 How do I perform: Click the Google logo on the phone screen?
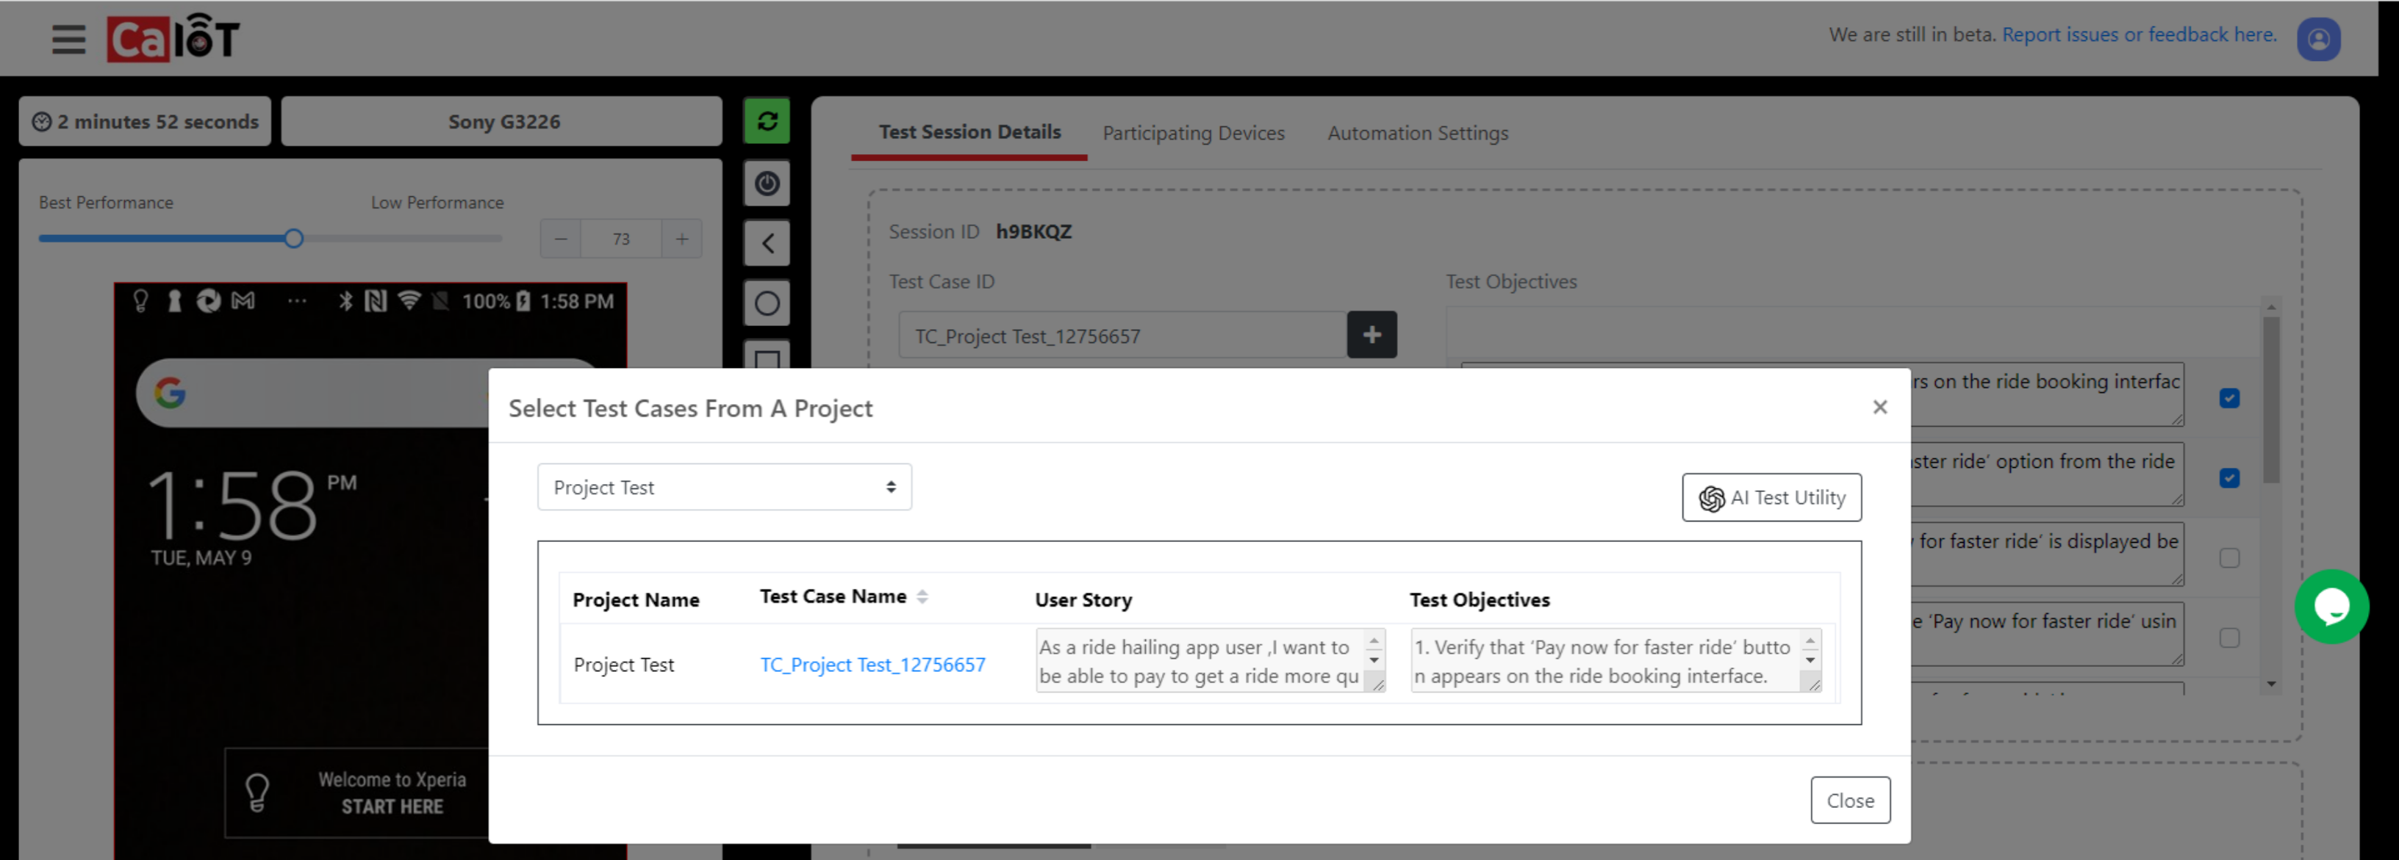tap(171, 393)
